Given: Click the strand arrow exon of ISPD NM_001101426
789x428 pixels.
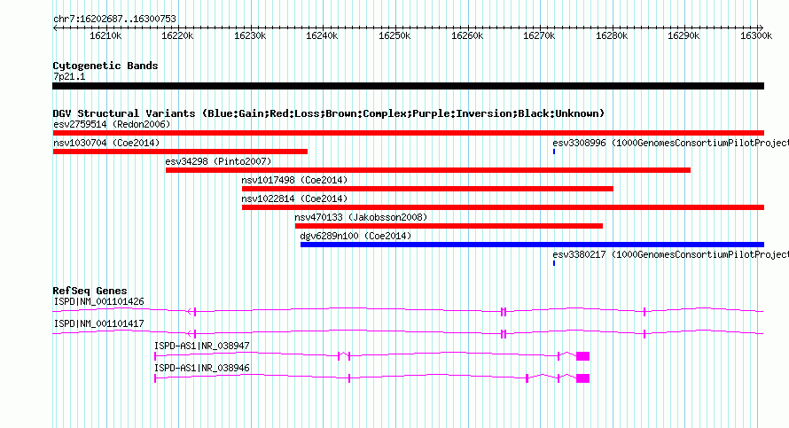Looking at the screenshot, I should (191, 312).
